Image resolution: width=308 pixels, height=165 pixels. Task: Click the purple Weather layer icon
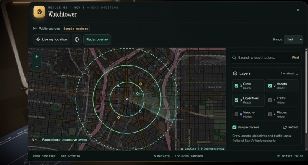[241, 114]
